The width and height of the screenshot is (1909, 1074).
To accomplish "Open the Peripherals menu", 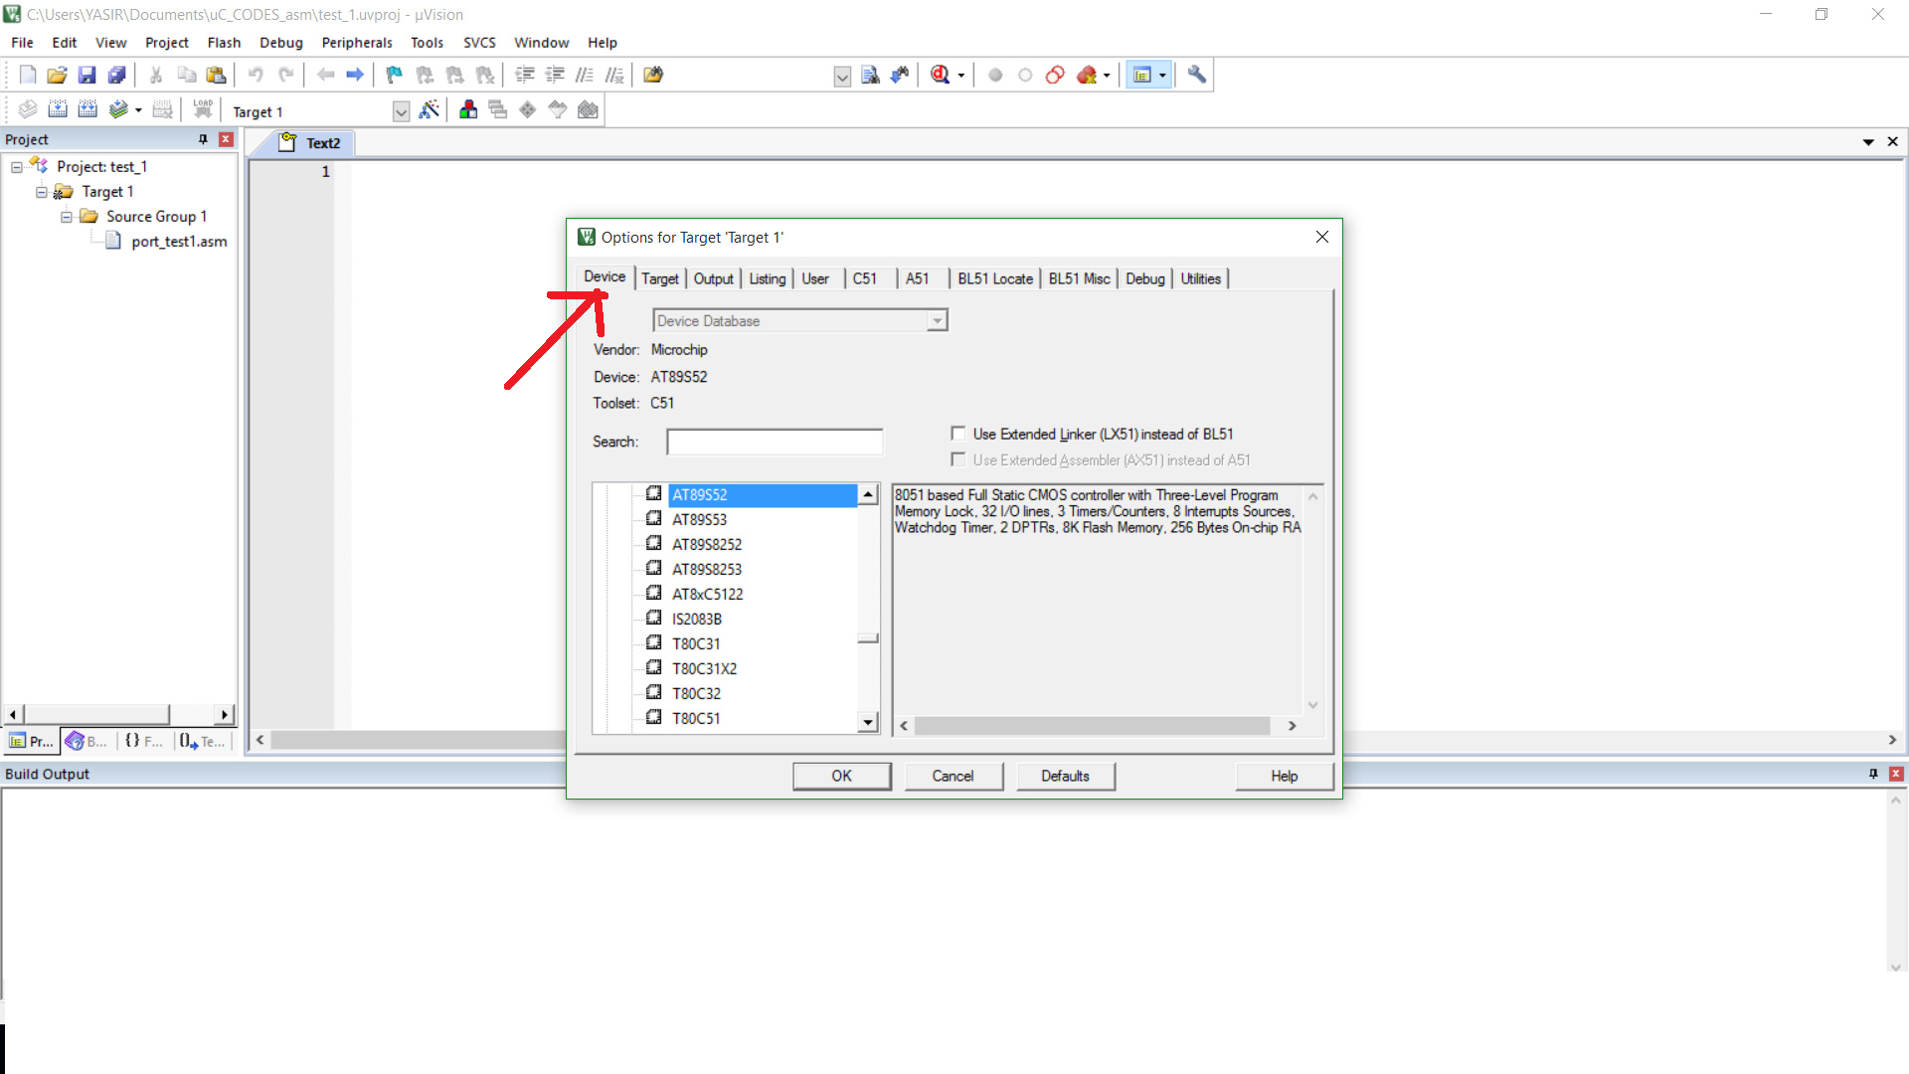I will (x=356, y=43).
